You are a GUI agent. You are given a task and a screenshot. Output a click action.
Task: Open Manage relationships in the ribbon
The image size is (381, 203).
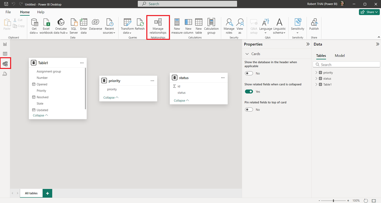pos(158,25)
